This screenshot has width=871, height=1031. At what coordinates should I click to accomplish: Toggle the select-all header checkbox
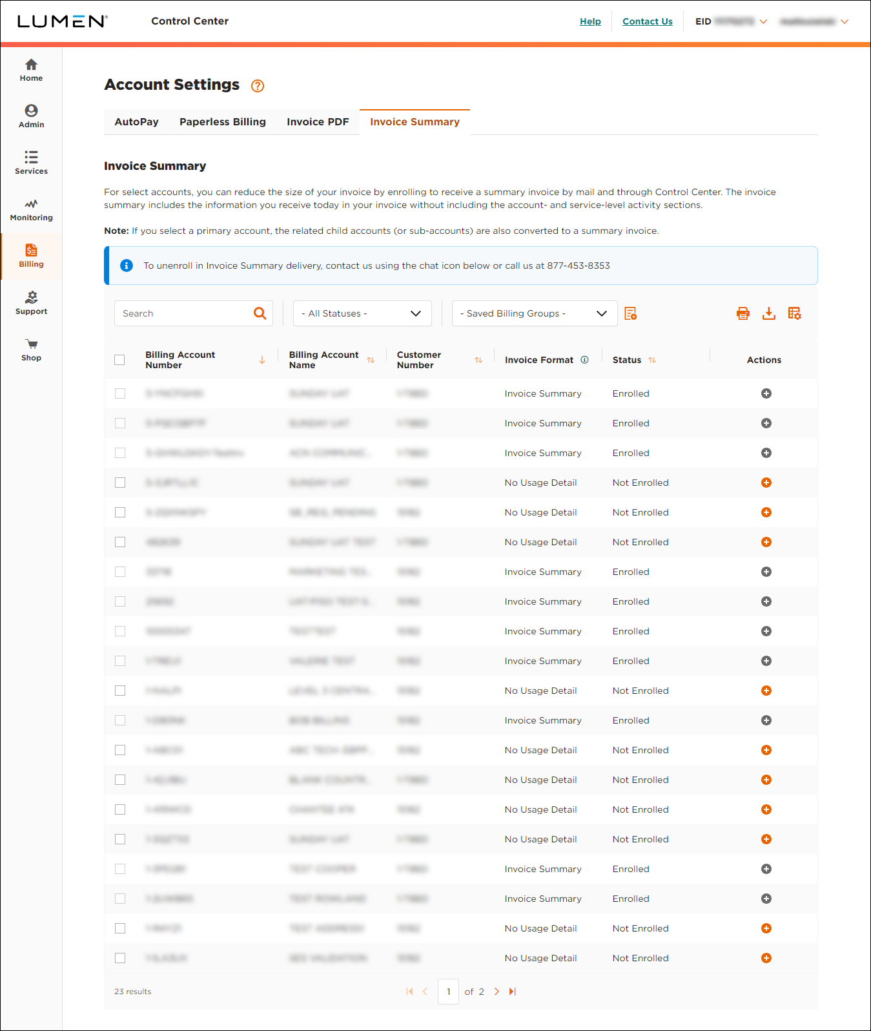119,360
